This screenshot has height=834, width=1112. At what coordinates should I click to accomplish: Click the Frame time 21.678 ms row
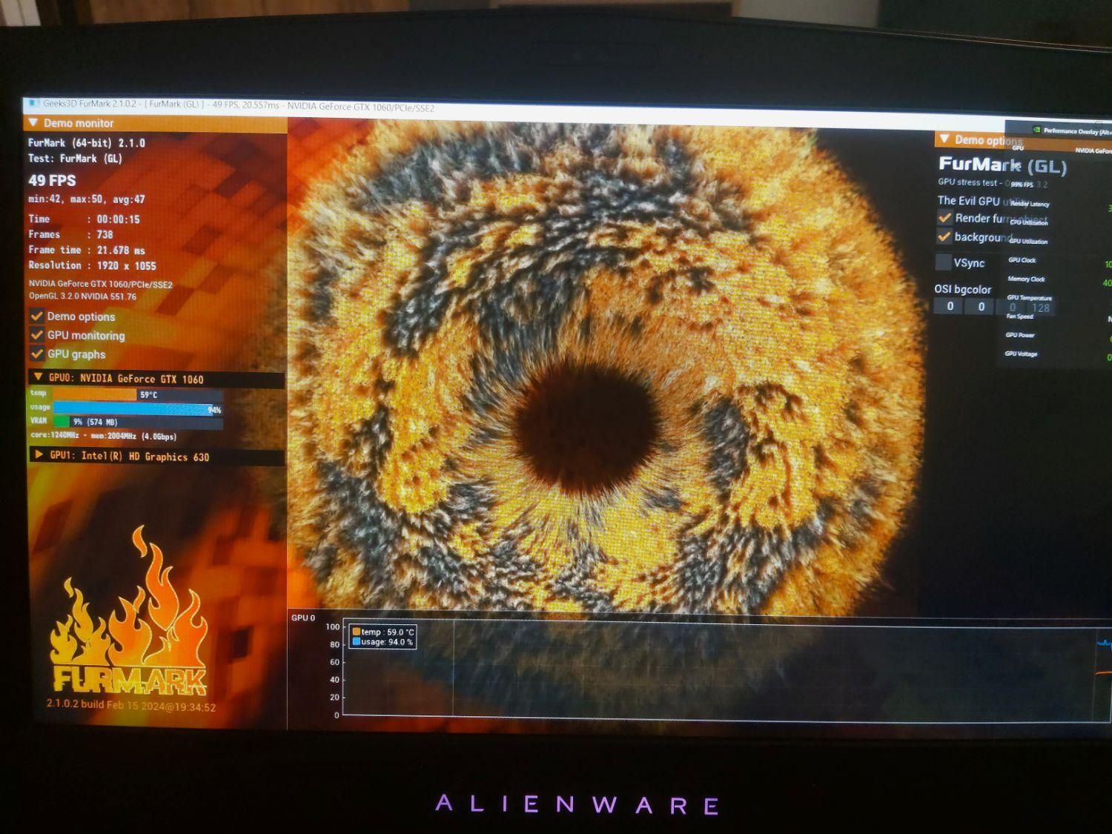click(87, 250)
